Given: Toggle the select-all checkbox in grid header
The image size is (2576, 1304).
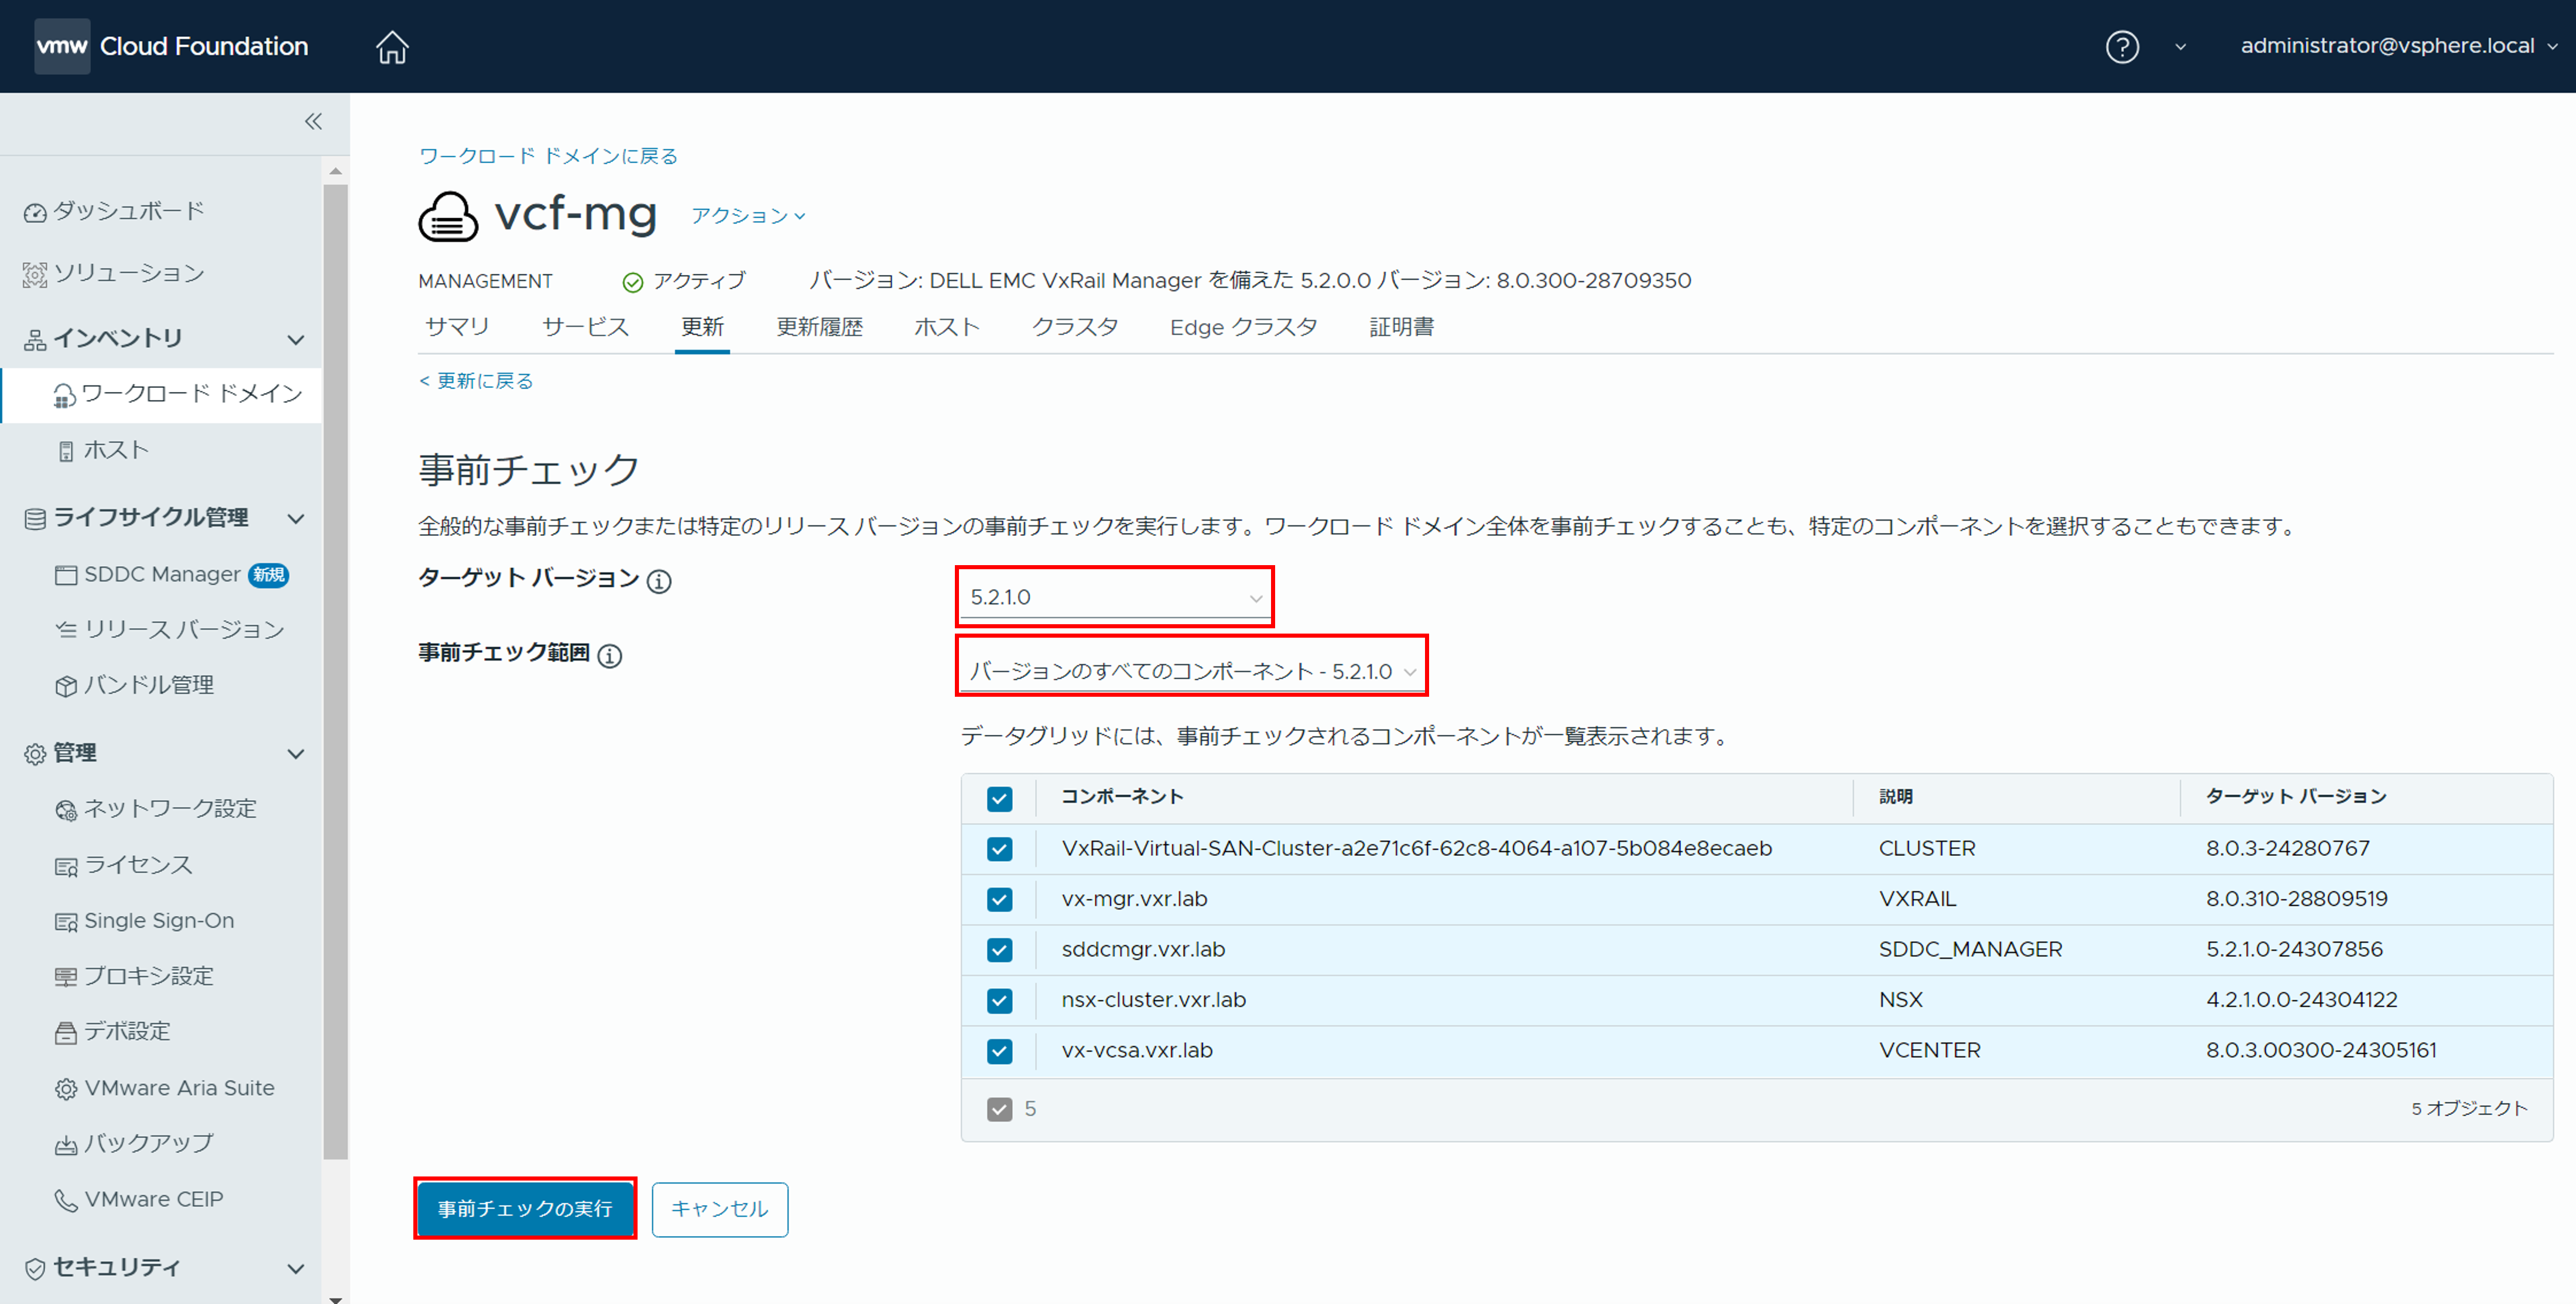Looking at the screenshot, I should pyautogui.click(x=999, y=799).
